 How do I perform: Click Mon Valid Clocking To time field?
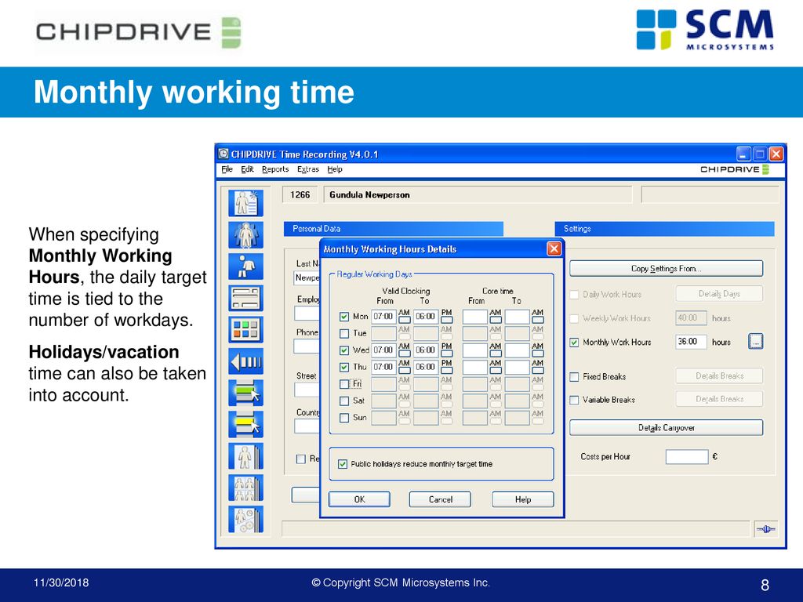pos(426,317)
